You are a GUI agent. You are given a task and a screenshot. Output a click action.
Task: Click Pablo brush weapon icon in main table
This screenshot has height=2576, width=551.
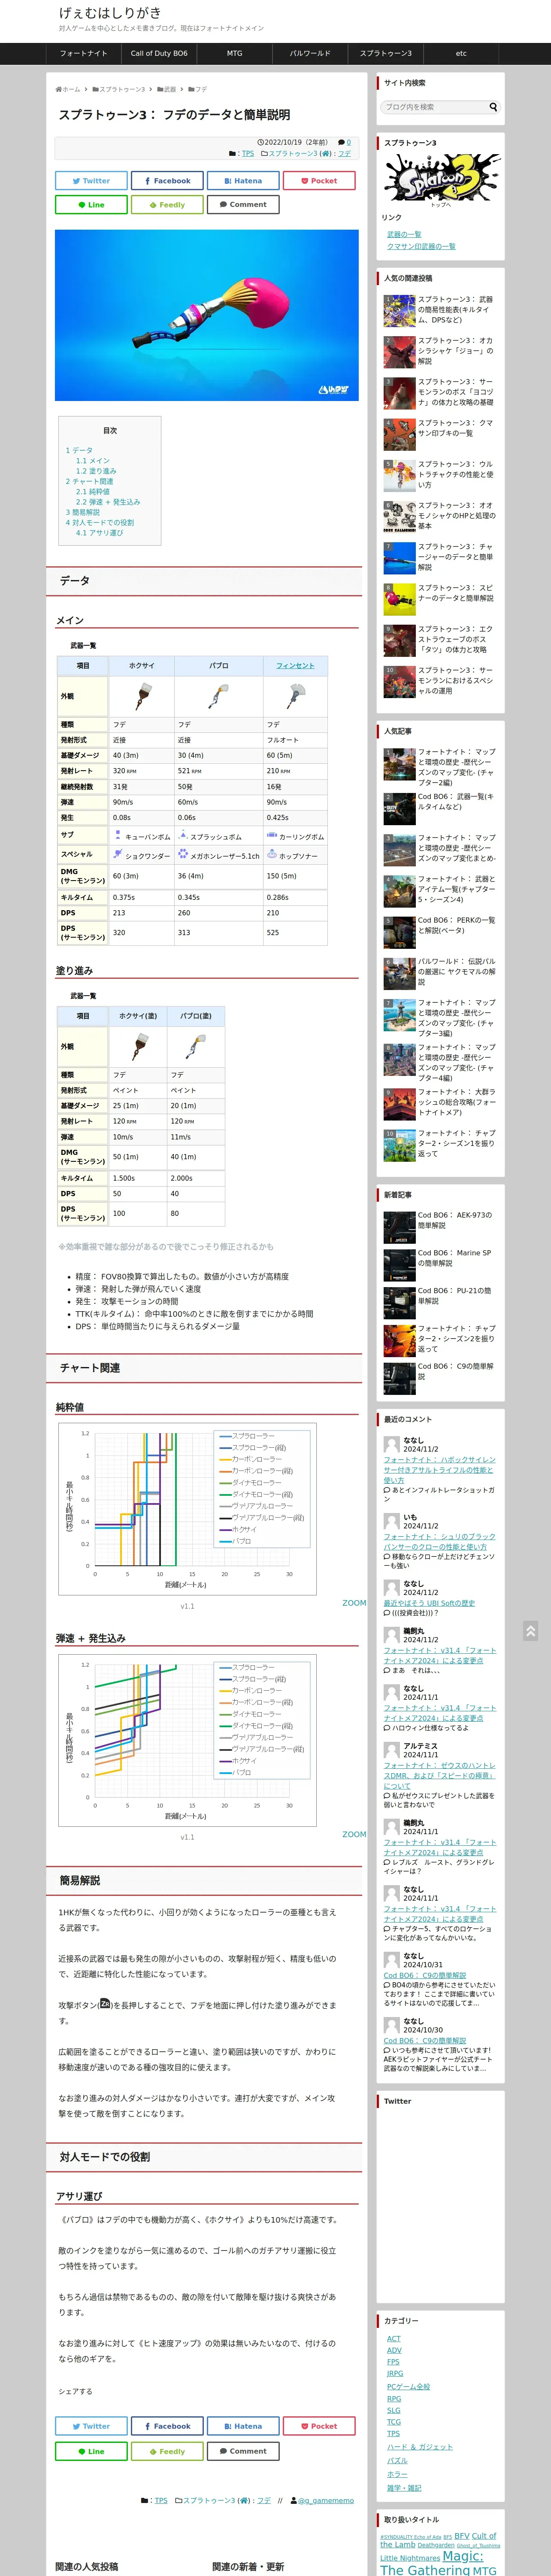219,696
